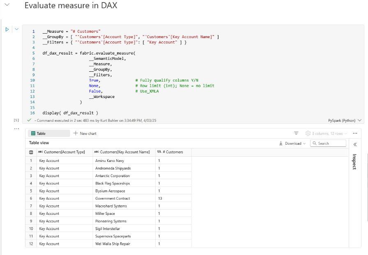Click the table icon on the Table tab

(x=34, y=133)
